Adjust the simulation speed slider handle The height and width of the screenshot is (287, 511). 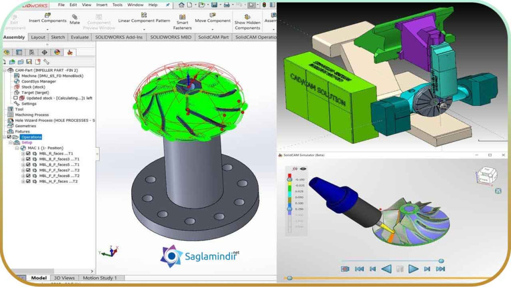[x=441, y=261]
